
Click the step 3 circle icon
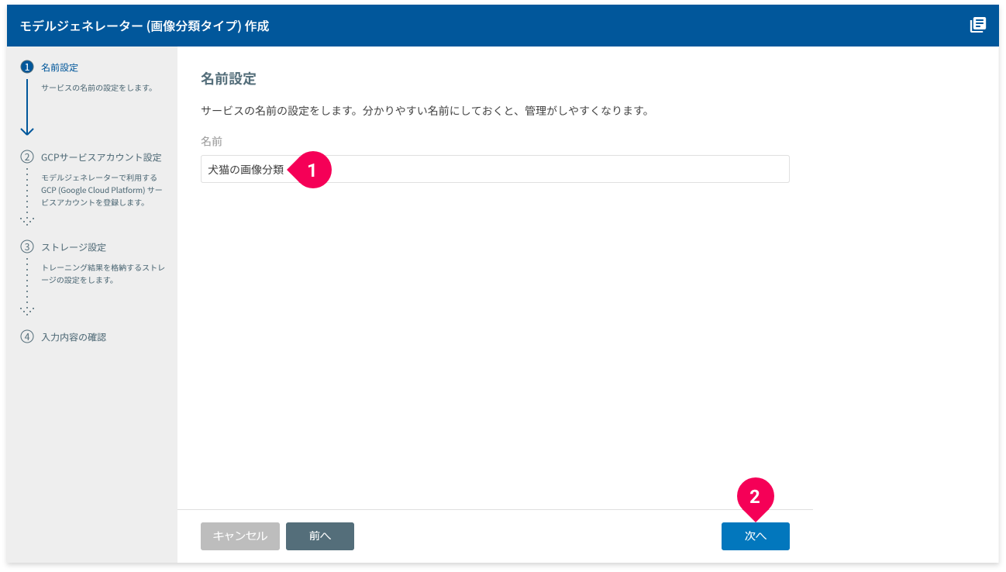(x=27, y=247)
